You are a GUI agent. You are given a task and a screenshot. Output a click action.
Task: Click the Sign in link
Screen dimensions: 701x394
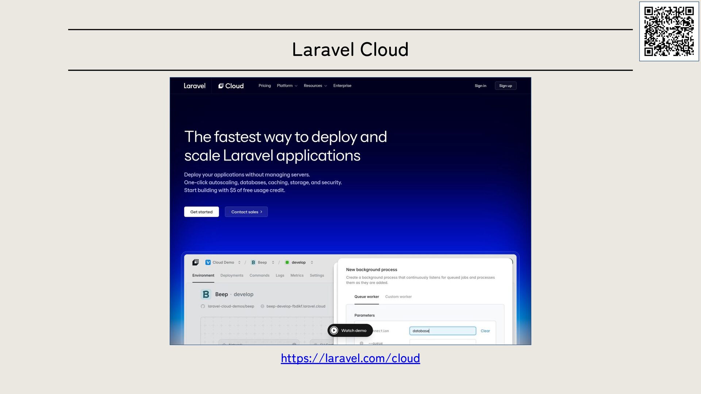click(480, 86)
